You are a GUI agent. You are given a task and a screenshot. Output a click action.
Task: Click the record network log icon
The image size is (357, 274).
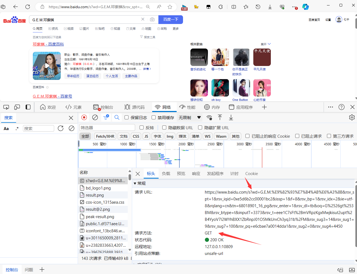pyautogui.click(x=84, y=118)
